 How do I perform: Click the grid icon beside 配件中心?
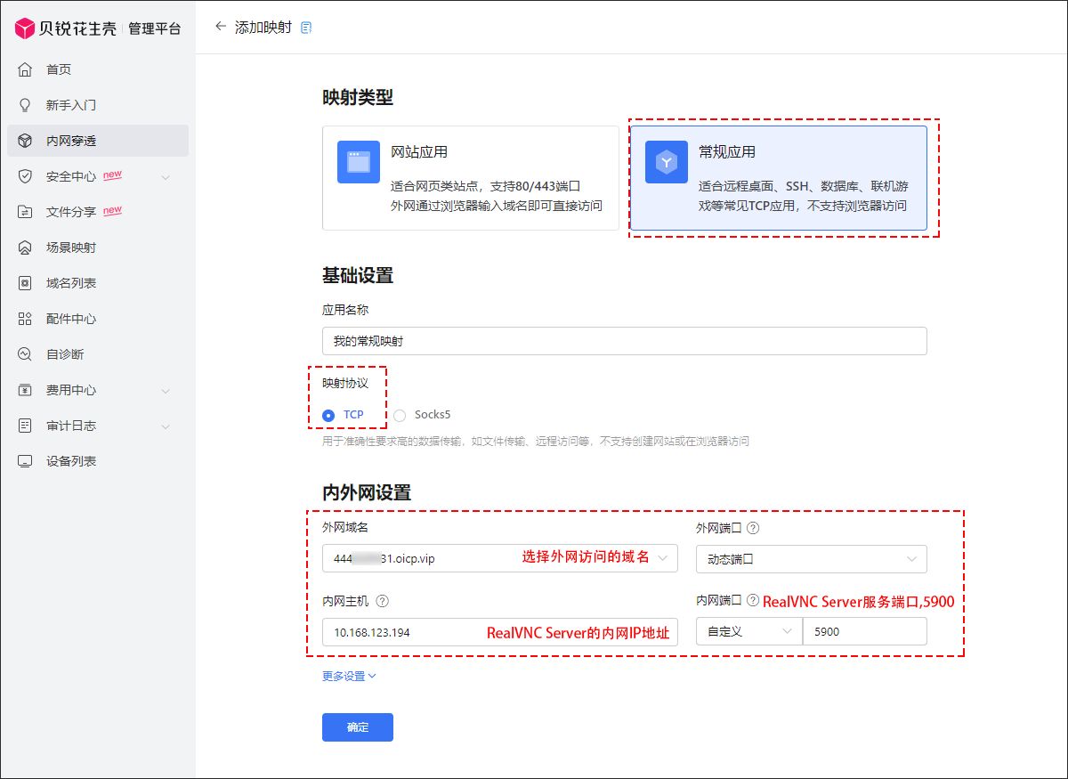[x=25, y=319]
